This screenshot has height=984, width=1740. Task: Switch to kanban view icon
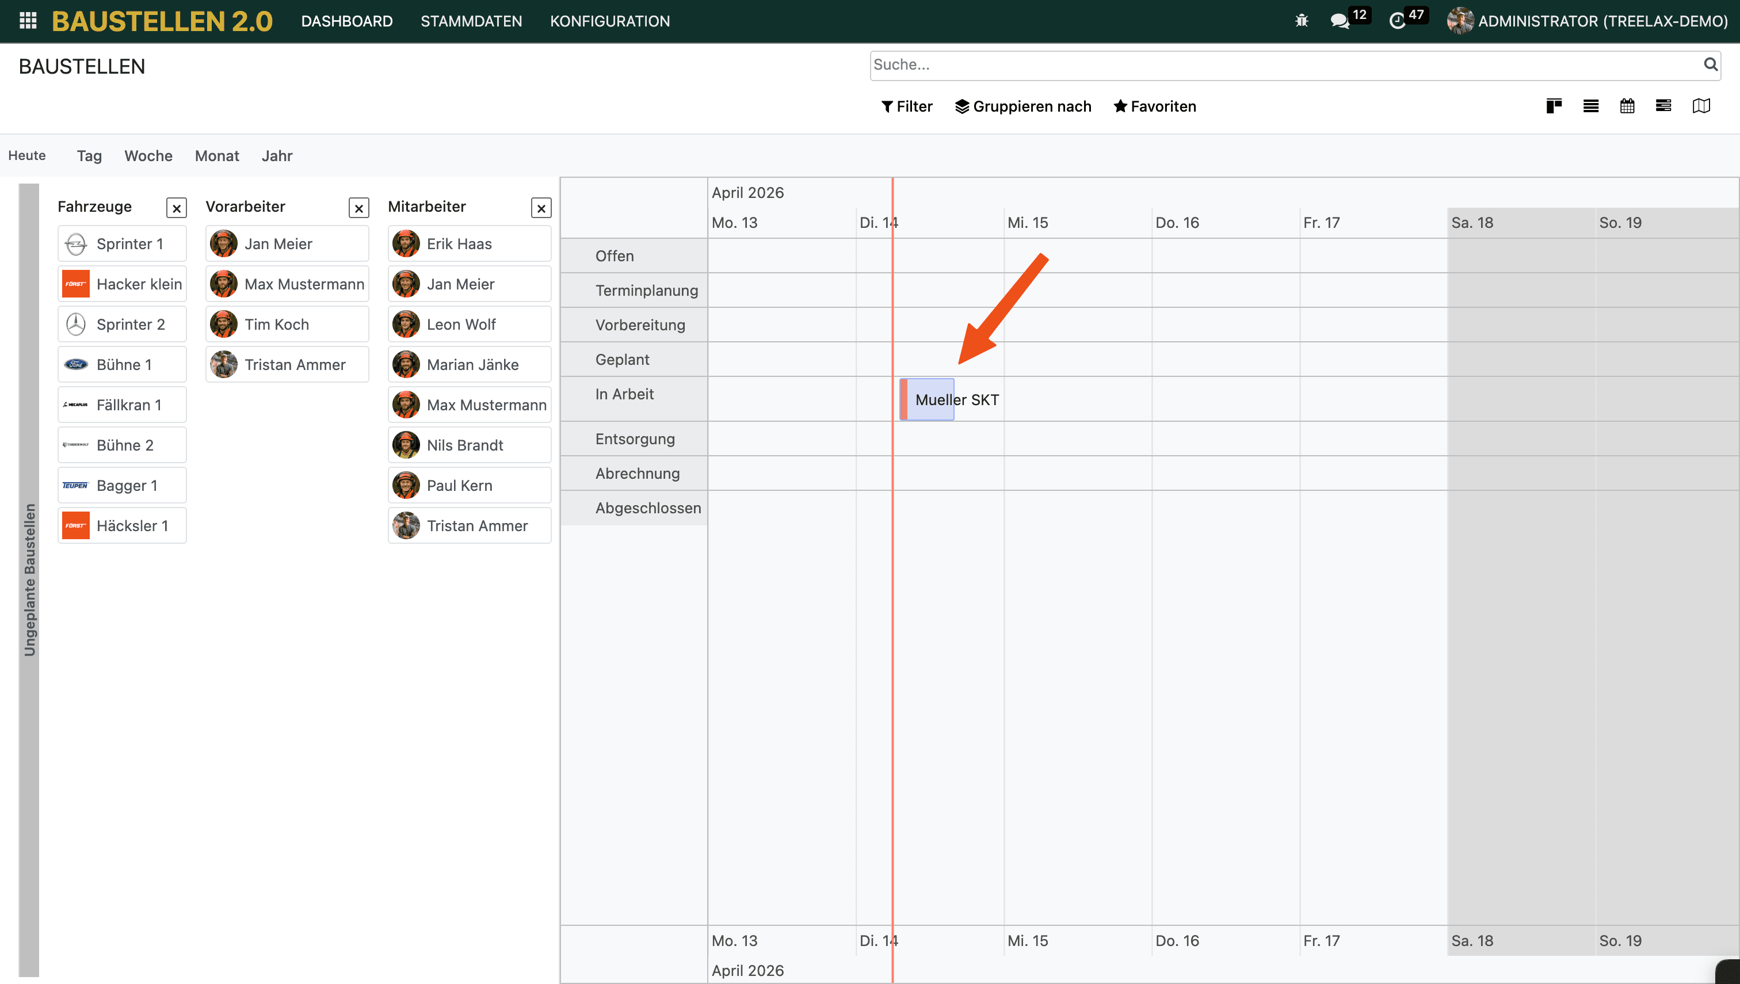tap(1554, 106)
